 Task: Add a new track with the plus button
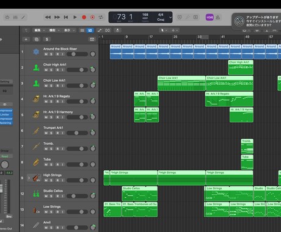tap(26, 39)
